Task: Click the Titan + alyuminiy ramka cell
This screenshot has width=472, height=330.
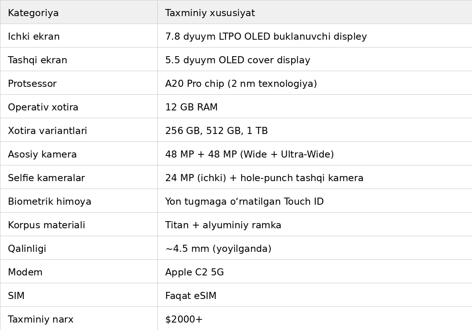Action: pyautogui.click(x=223, y=225)
